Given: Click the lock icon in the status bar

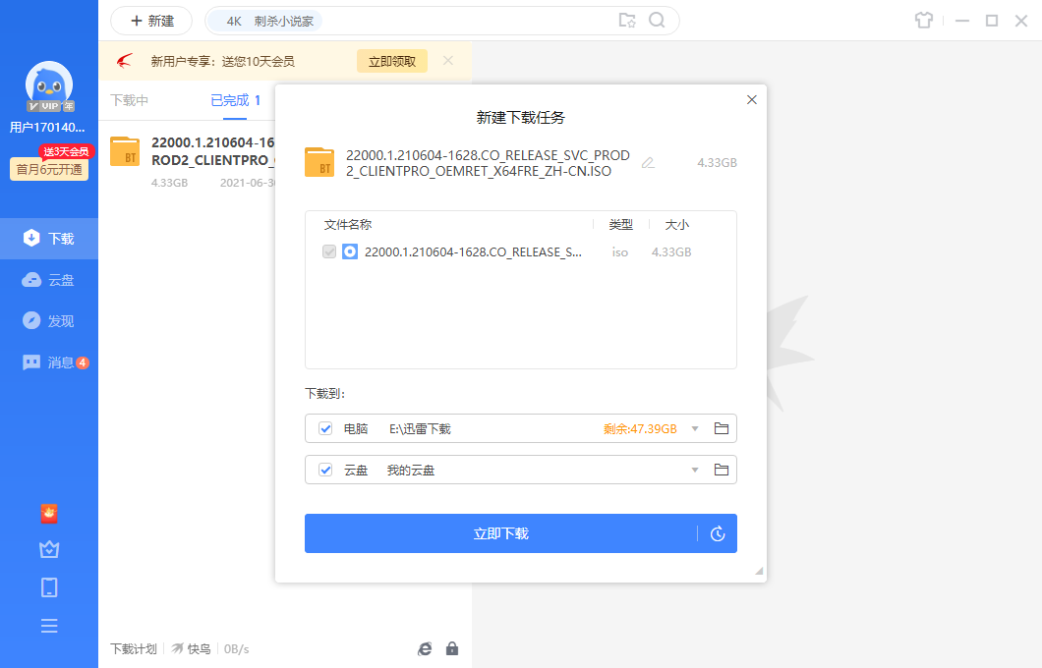Looking at the screenshot, I should pyautogui.click(x=452, y=648).
